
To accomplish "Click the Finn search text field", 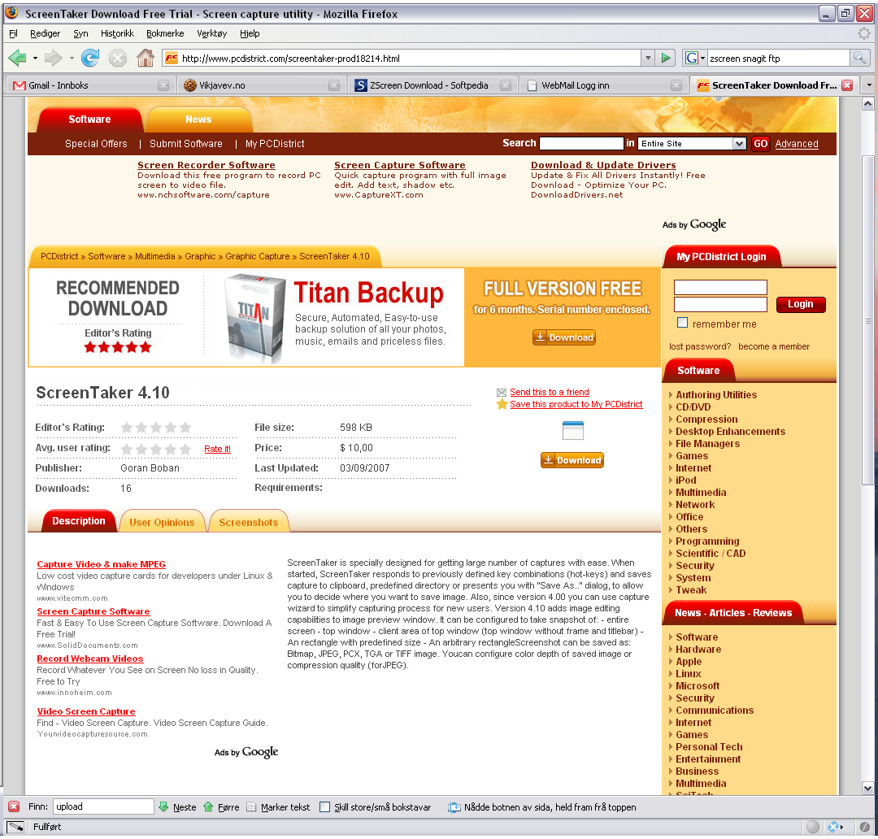I will point(103,806).
